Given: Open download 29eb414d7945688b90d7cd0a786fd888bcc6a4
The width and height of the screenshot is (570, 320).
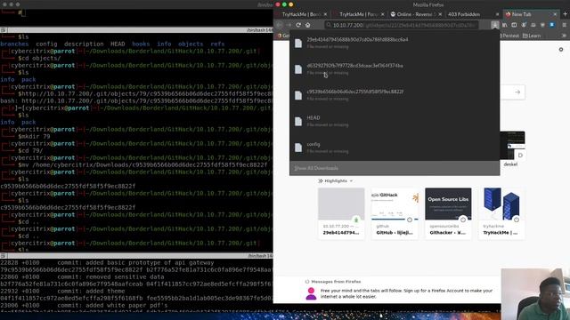Looking at the screenshot, I should 395,43.
